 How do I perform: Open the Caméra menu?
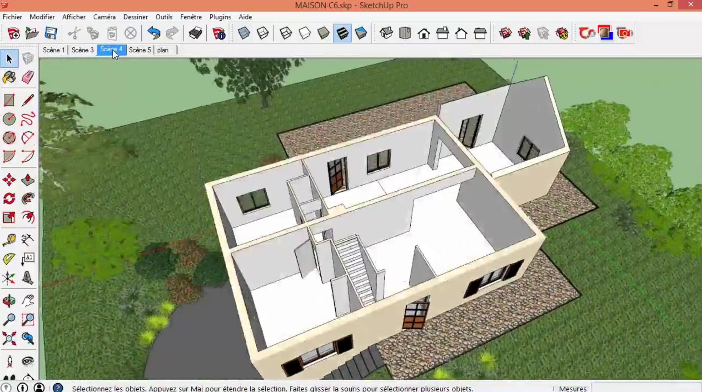point(104,17)
